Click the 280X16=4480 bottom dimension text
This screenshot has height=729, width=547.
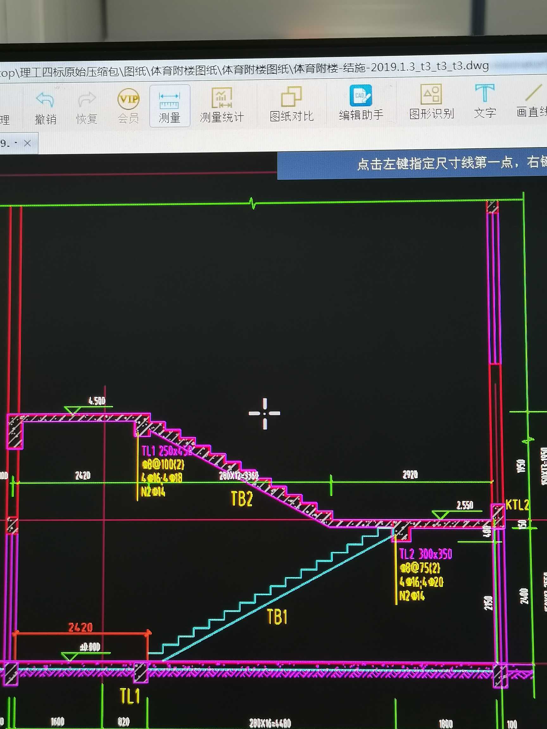pyautogui.click(x=270, y=723)
